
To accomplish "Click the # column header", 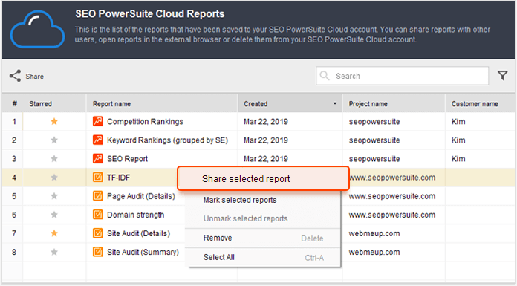I will [14, 103].
